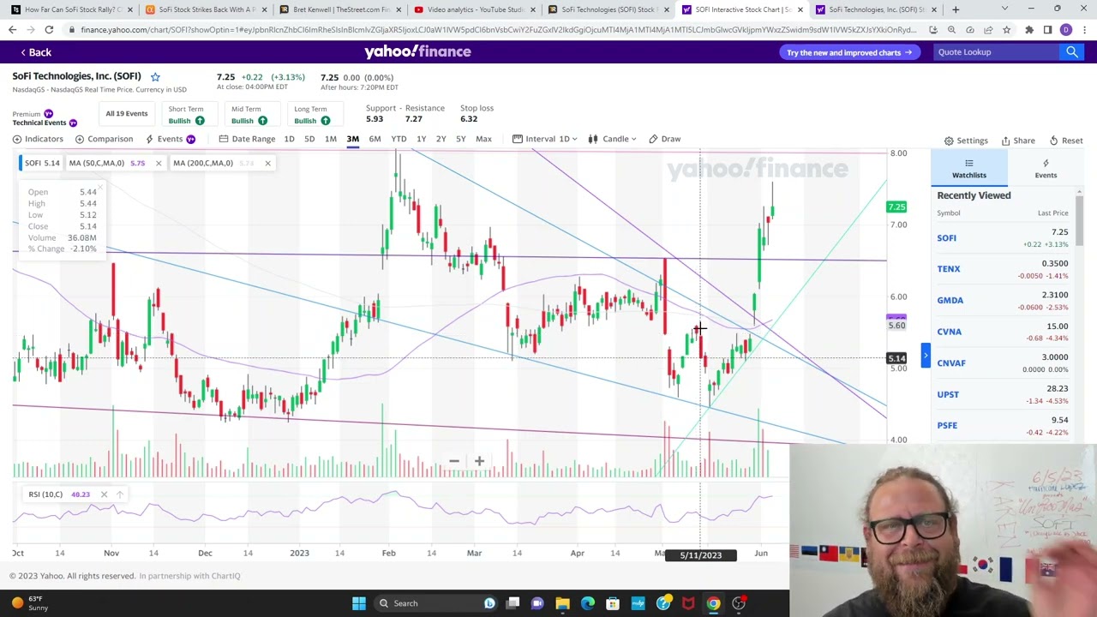The height and width of the screenshot is (617, 1097).
Task: Select the 5Y time range
Action: click(461, 139)
